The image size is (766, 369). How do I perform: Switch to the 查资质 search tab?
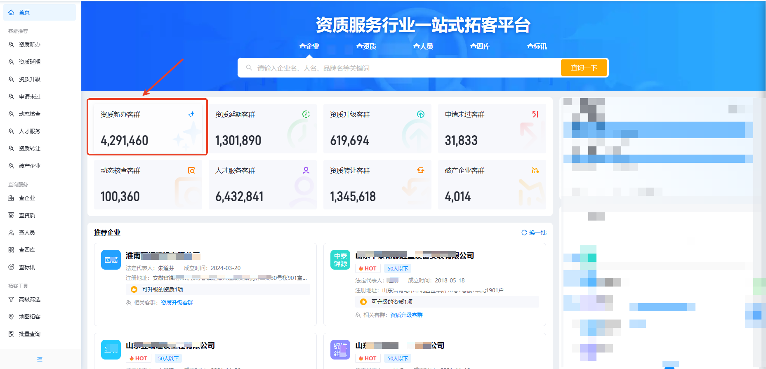[x=366, y=46]
